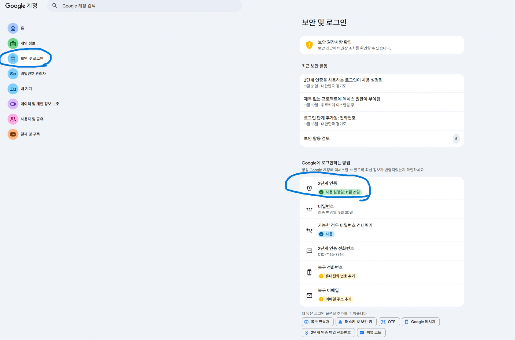Click the 사용 설정일: 11월 21일 status chip
Screen dimensions: 515x340
340,192
